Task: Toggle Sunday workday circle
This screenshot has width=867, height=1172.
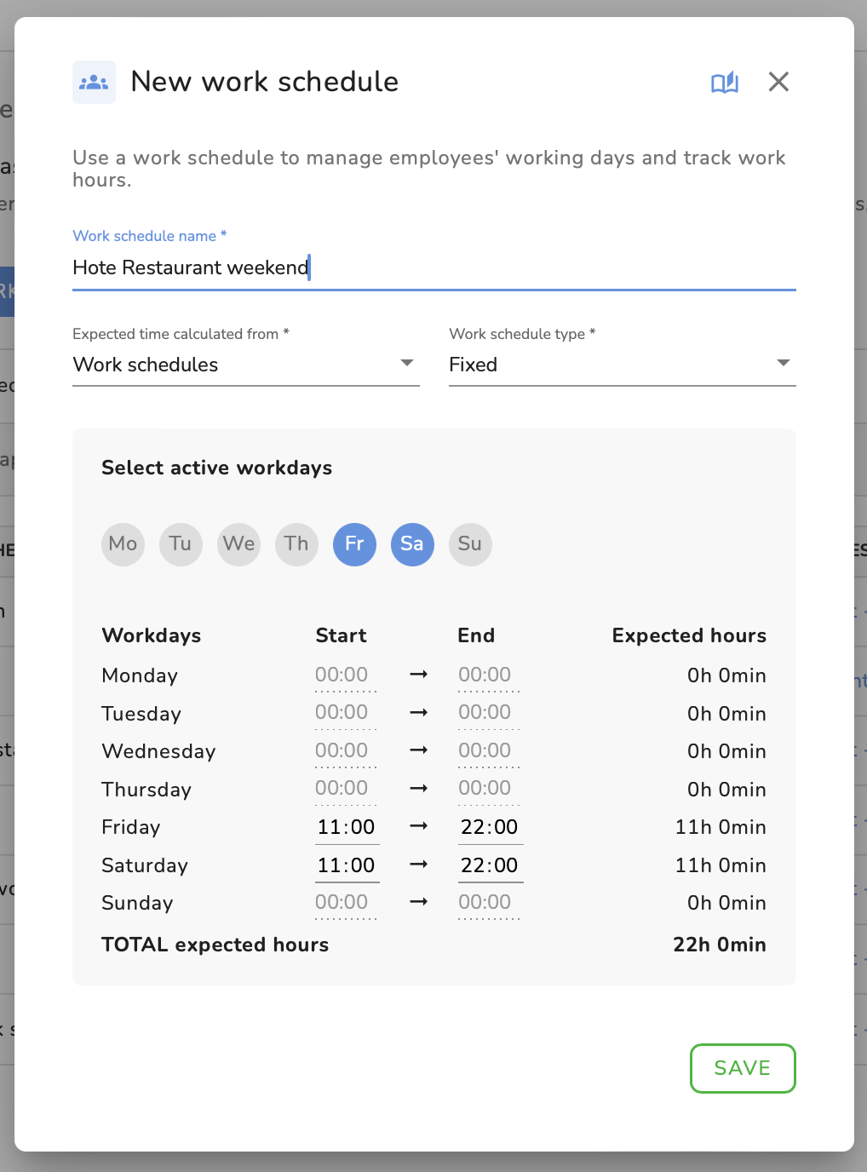Action: (470, 544)
